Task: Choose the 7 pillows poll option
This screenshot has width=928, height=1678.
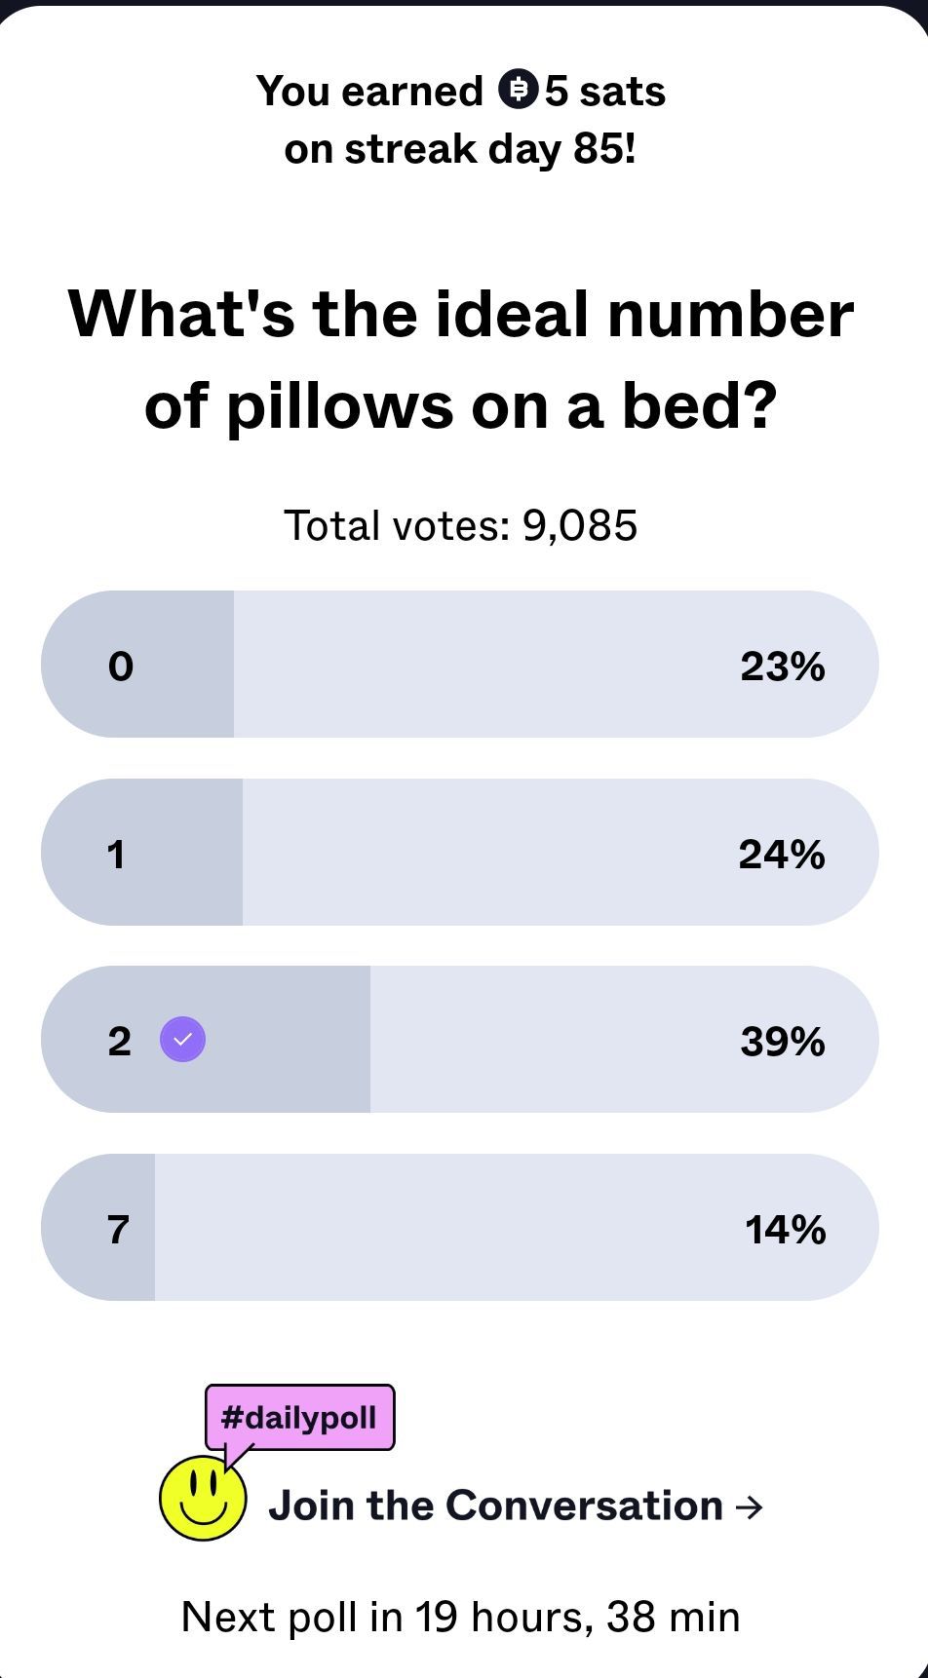Action: coord(458,1228)
